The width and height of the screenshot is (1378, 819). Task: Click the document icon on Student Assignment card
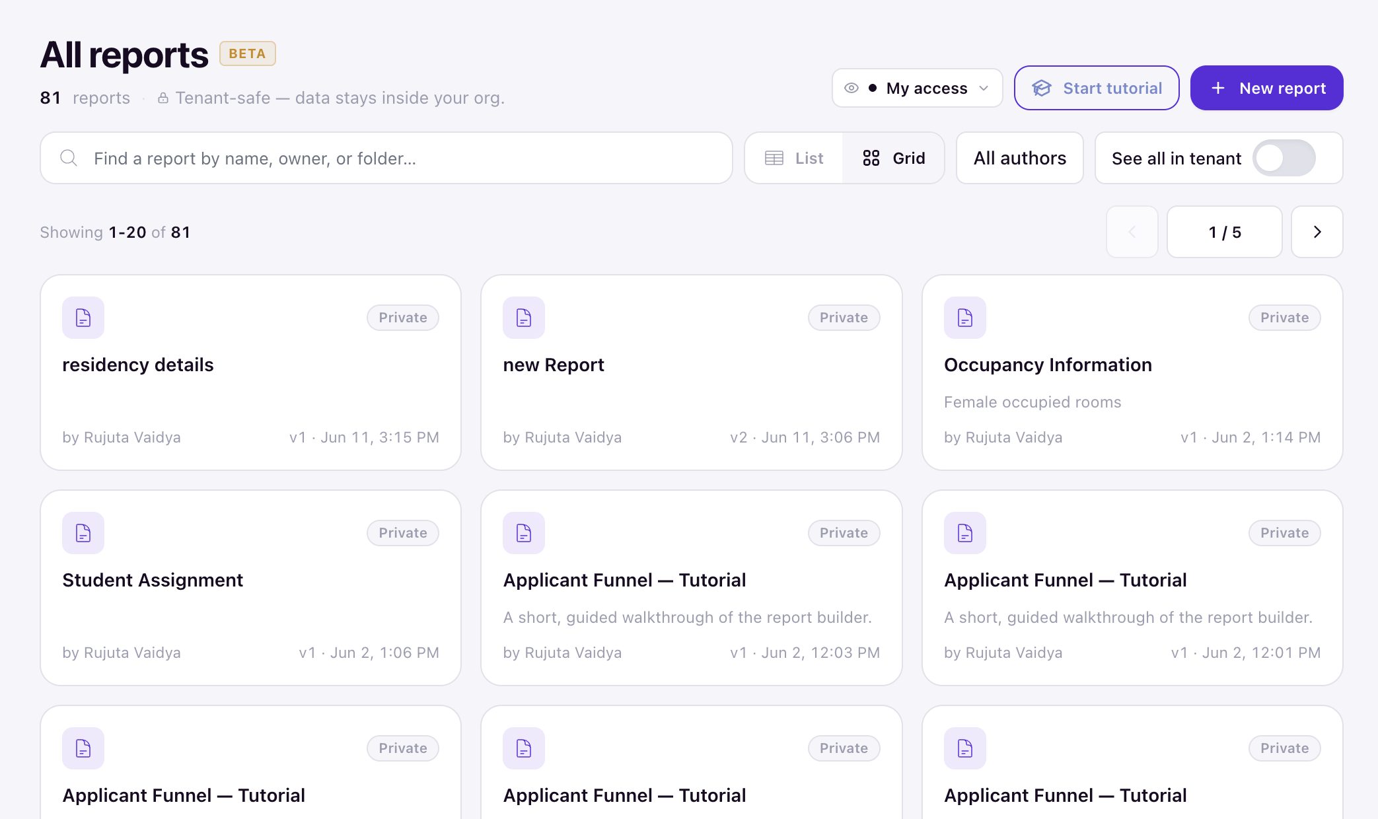[x=83, y=533]
